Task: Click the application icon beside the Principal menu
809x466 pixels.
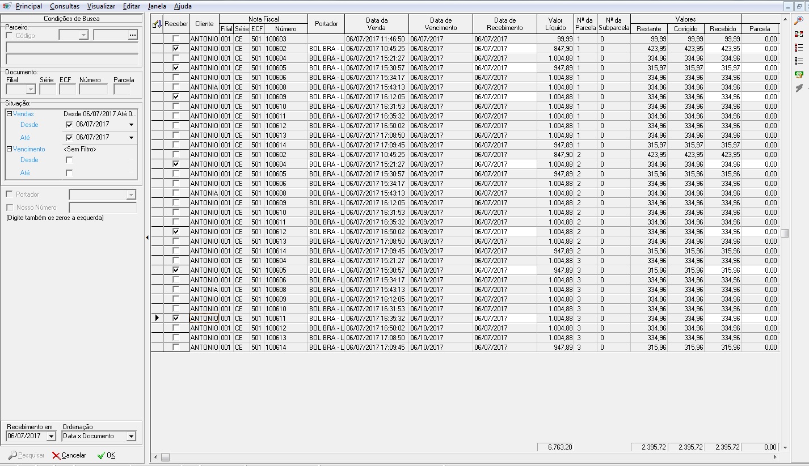Action: pyautogui.click(x=7, y=6)
